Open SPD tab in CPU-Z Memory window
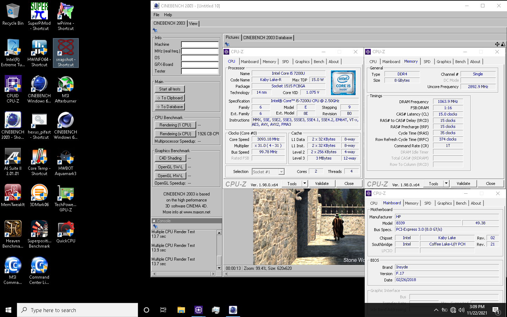Viewport: 507px width, 317px height. coord(427,62)
